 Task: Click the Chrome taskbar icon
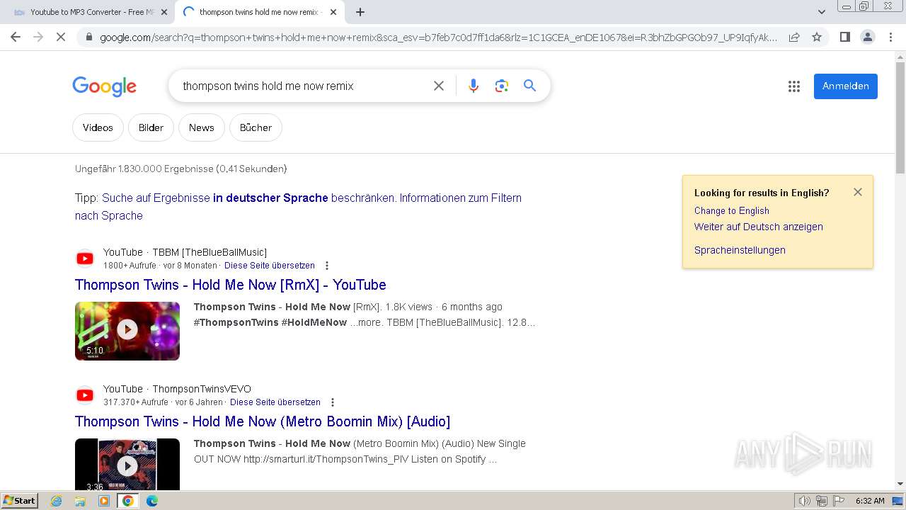tap(128, 501)
